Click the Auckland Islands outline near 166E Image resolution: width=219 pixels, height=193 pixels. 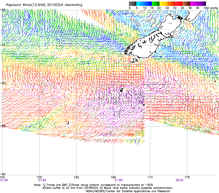[122, 90]
